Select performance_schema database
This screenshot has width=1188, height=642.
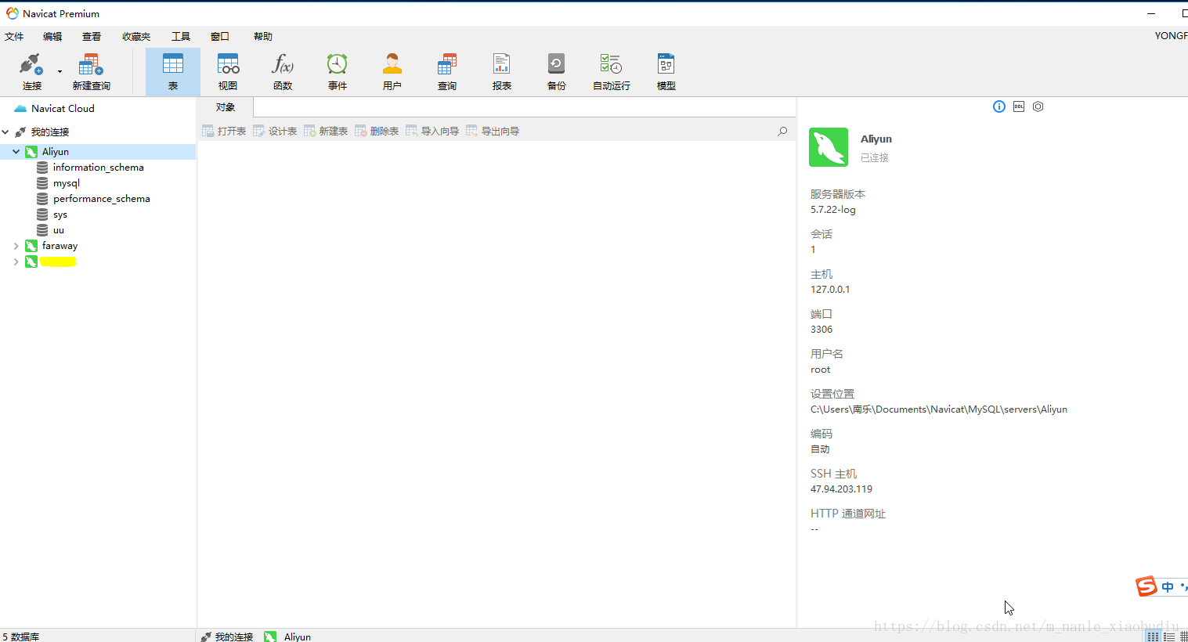click(x=102, y=199)
